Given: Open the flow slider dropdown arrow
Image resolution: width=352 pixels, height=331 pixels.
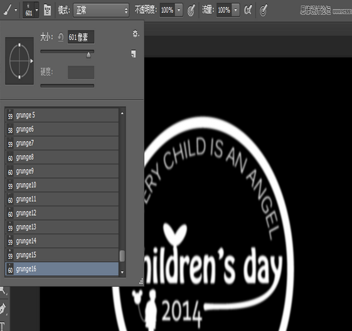Looking at the screenshot, I should click(x=235, y=10).
